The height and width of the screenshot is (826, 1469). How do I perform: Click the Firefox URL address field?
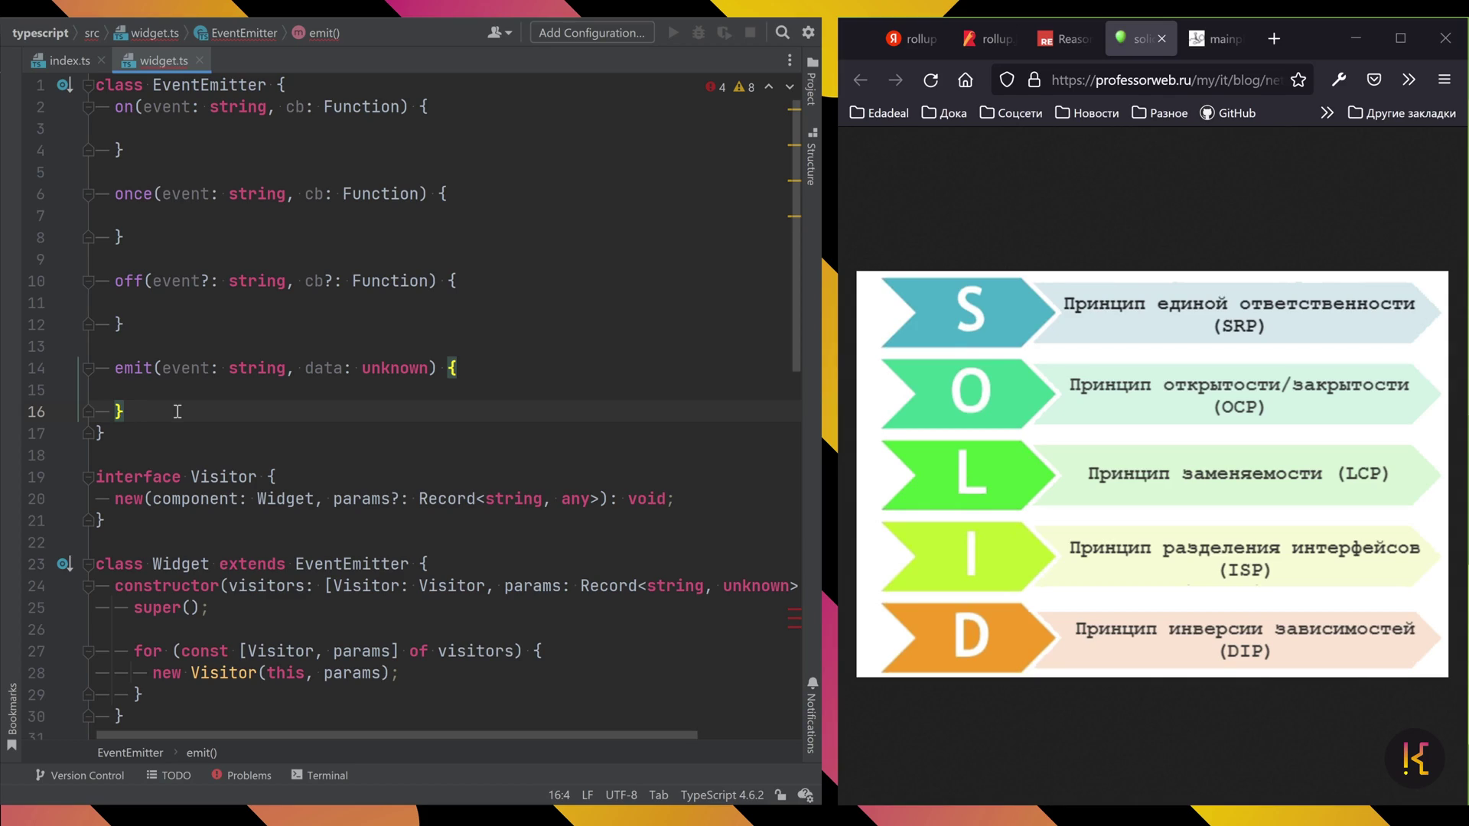click(1164, 80)
